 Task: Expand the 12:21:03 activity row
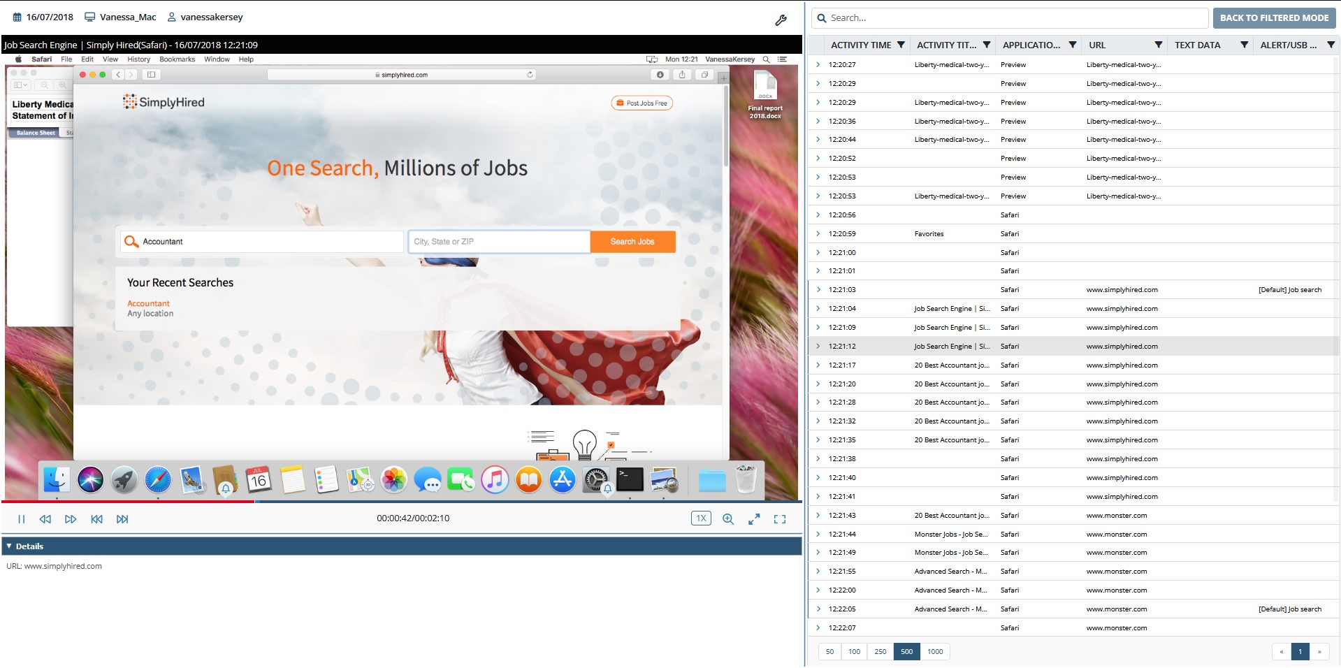tap(818, 289)
